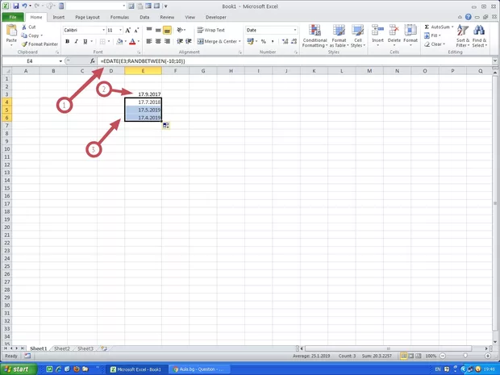This screenshot has height=375, width=500.
Task: Toggle Underline formatting
Action: tap(85, 41)
